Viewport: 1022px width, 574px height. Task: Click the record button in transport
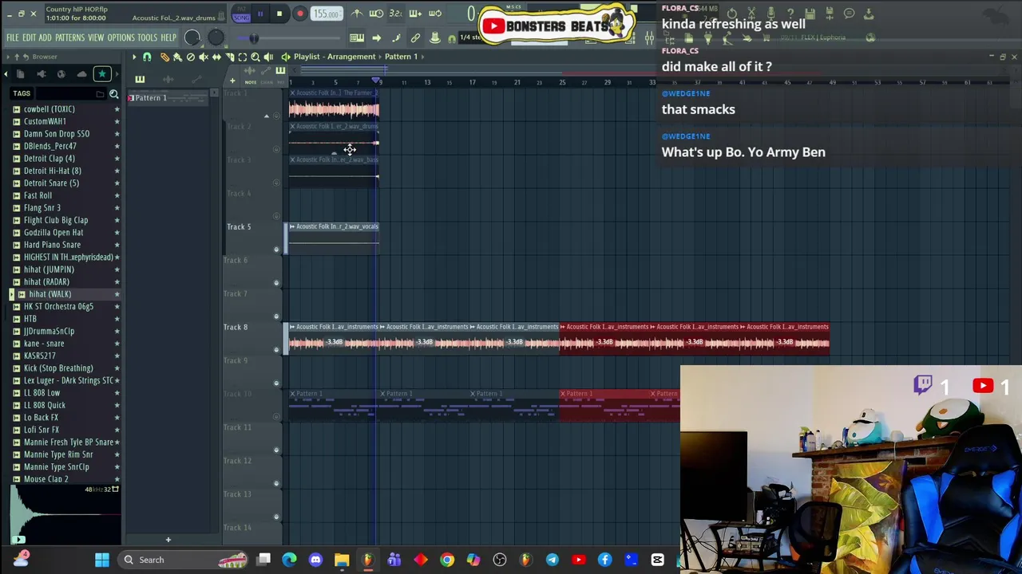299,14
